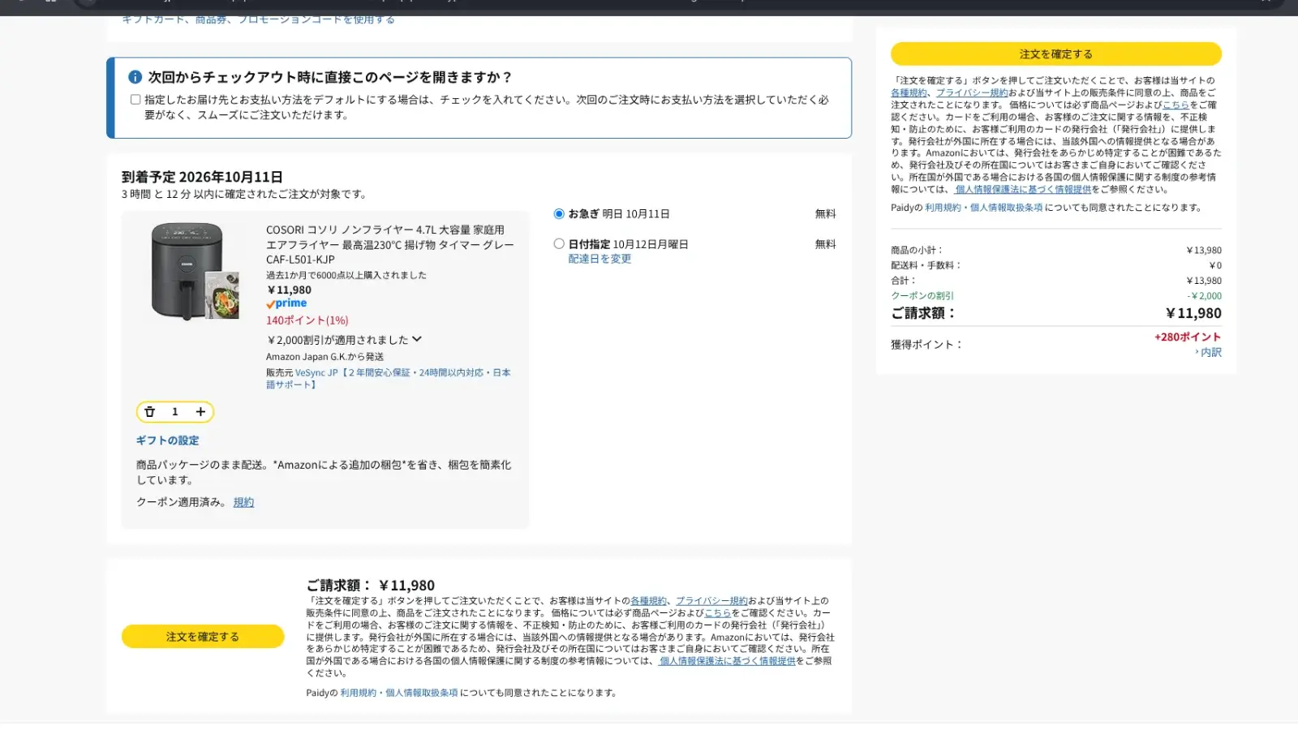
Task: Click the 到着予定 2026年10月11日 heading
Action: (x=202, y=177)
